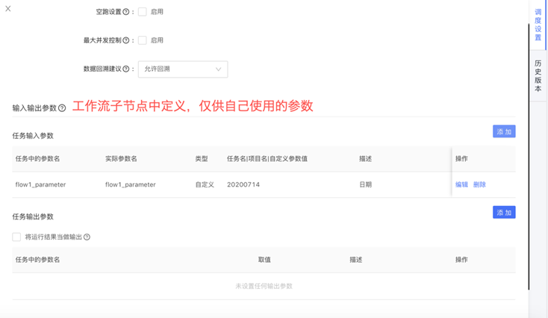
Task: Open help icon beside 将运行结果当做输出
Action: (87, 237)
